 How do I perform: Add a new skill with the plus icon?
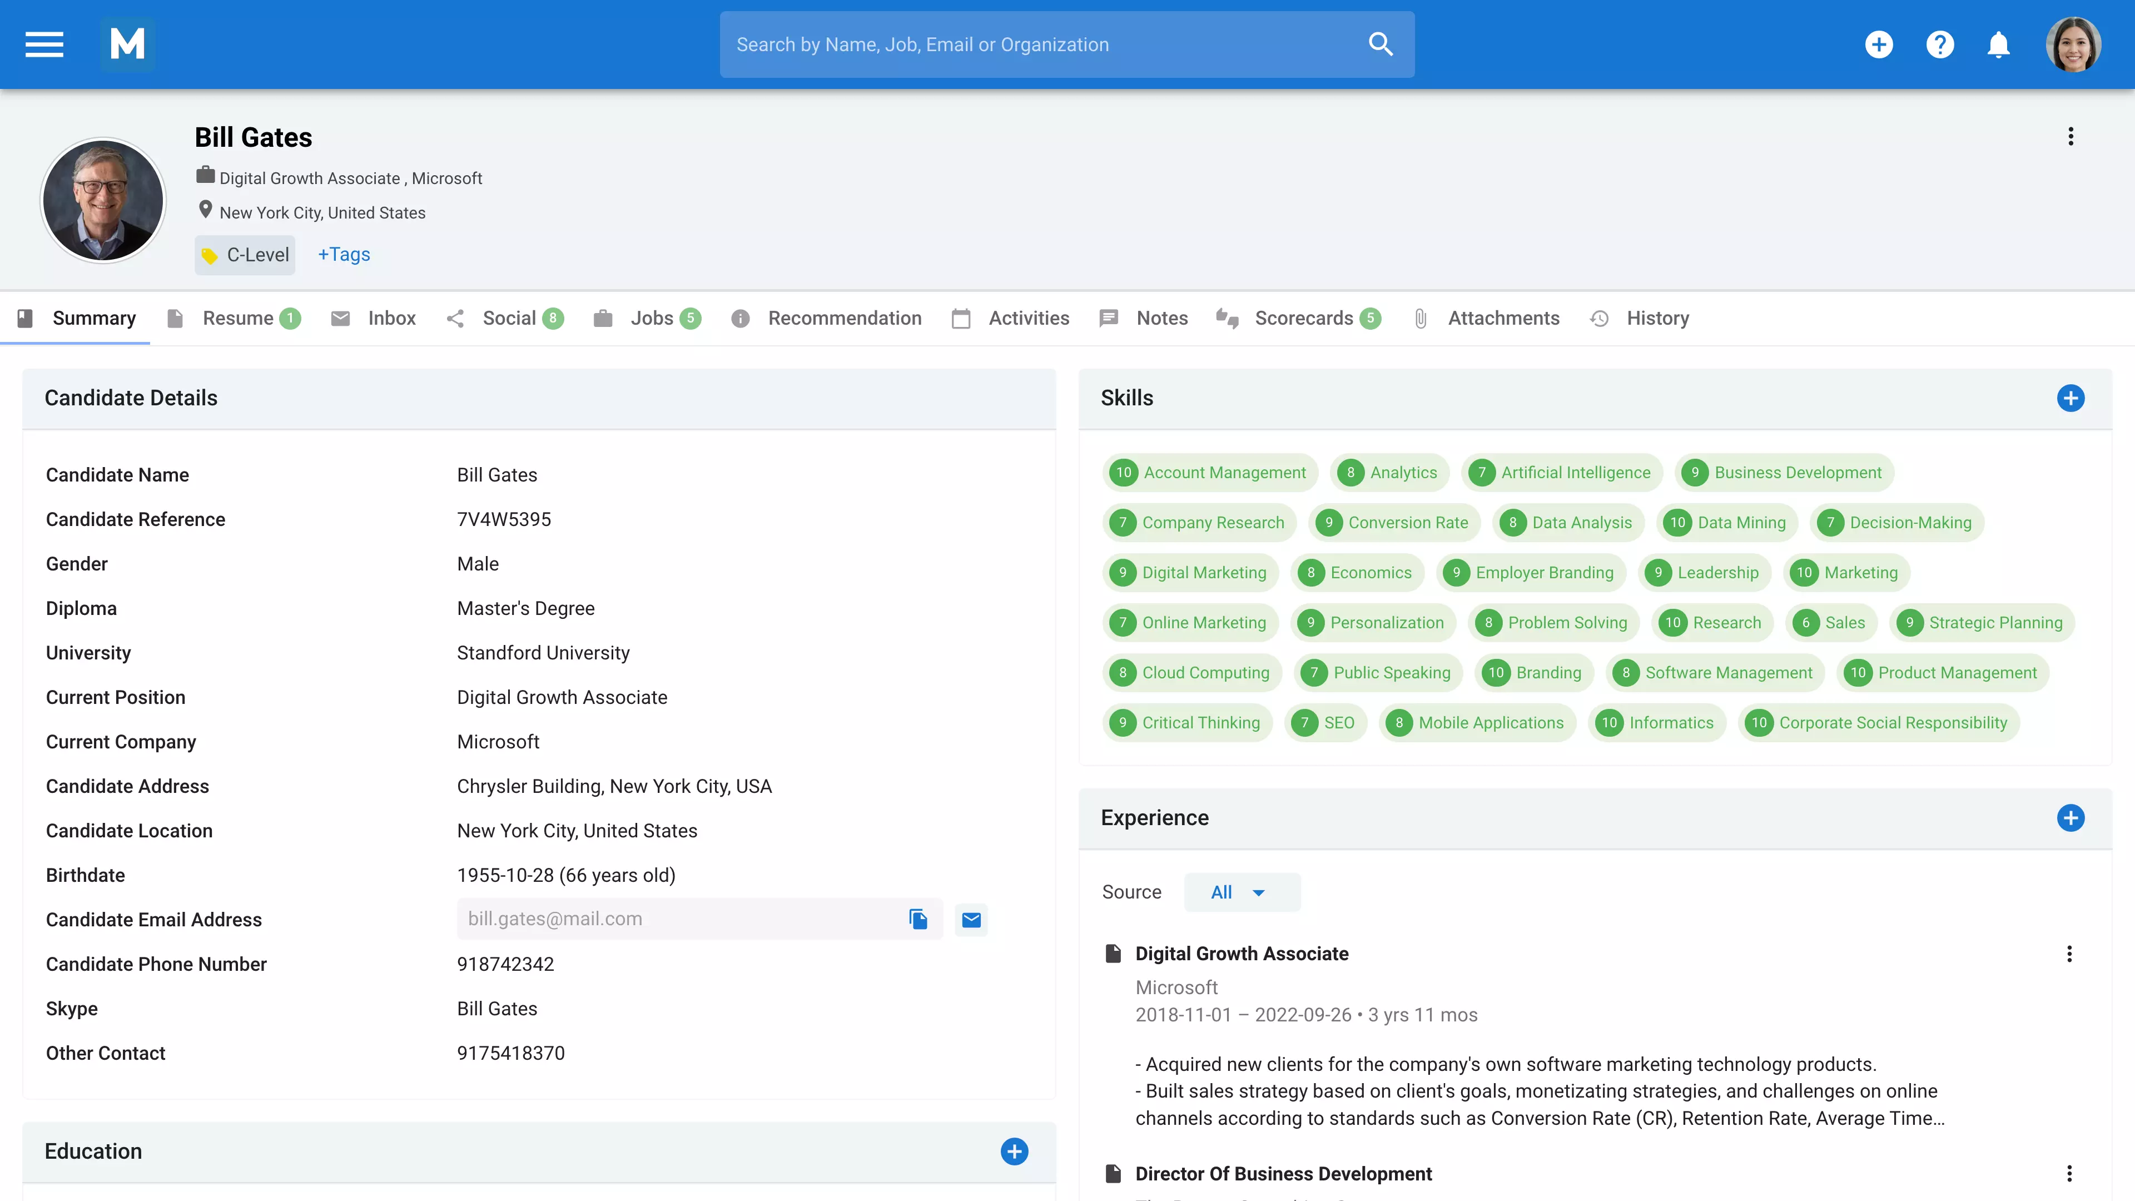coord(2072,399)
